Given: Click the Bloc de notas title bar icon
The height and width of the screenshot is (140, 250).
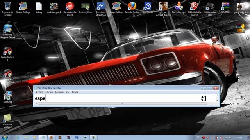Looking at the screenshot, I should click(x=36, y=88).
